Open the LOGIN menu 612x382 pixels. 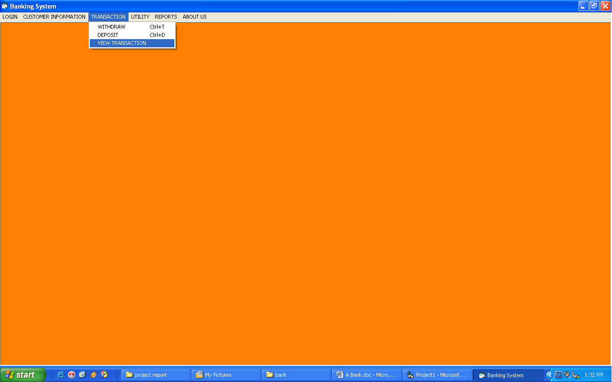(x=10, y=17)
